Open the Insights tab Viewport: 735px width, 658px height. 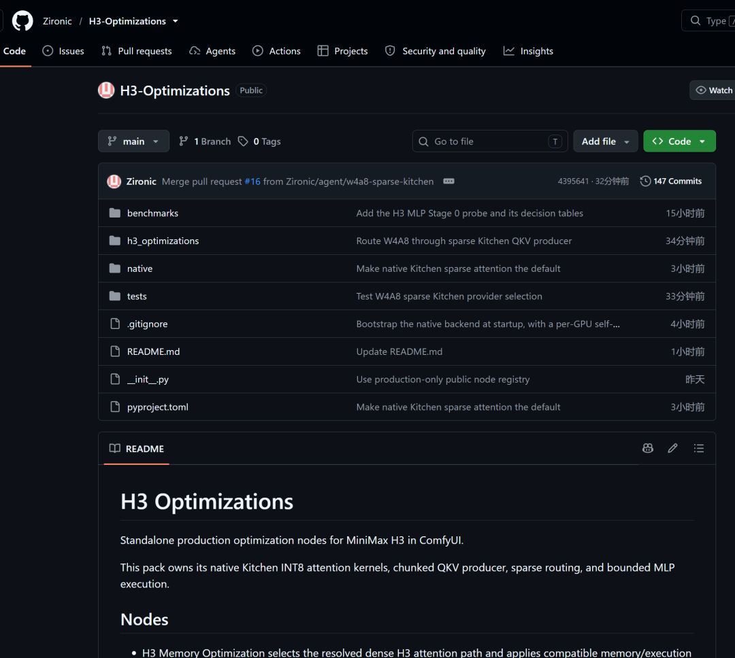tap(528, 51)
